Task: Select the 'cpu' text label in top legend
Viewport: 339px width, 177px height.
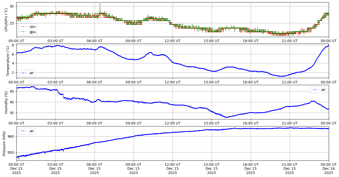Action: (x=32, y=26)
